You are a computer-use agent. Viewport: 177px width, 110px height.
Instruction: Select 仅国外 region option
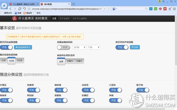tap(79, 61)
